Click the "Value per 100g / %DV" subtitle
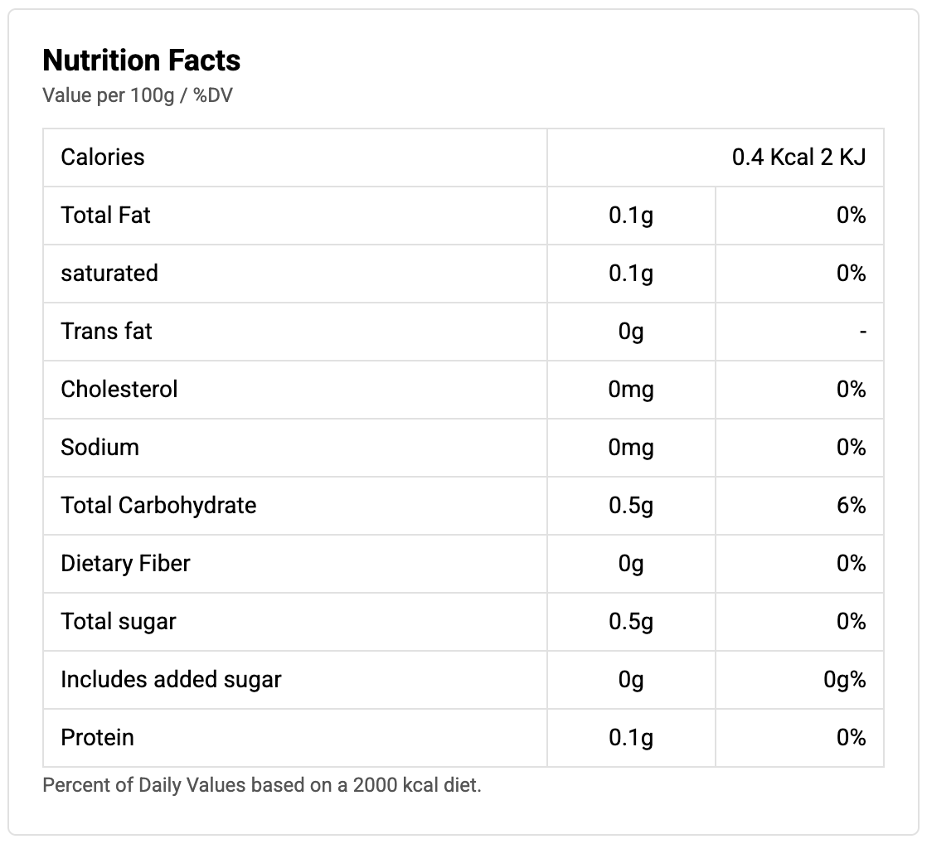Viewport: 927px width, 844px height. (x=138, y=95)
